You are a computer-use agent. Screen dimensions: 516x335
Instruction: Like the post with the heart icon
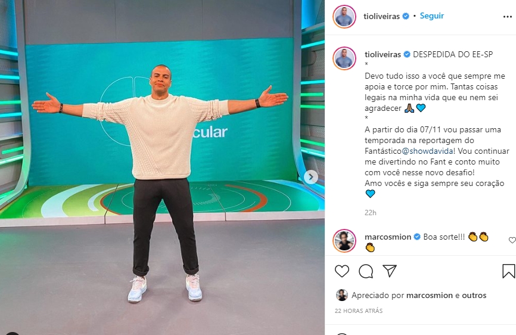[x=342, y=271]
